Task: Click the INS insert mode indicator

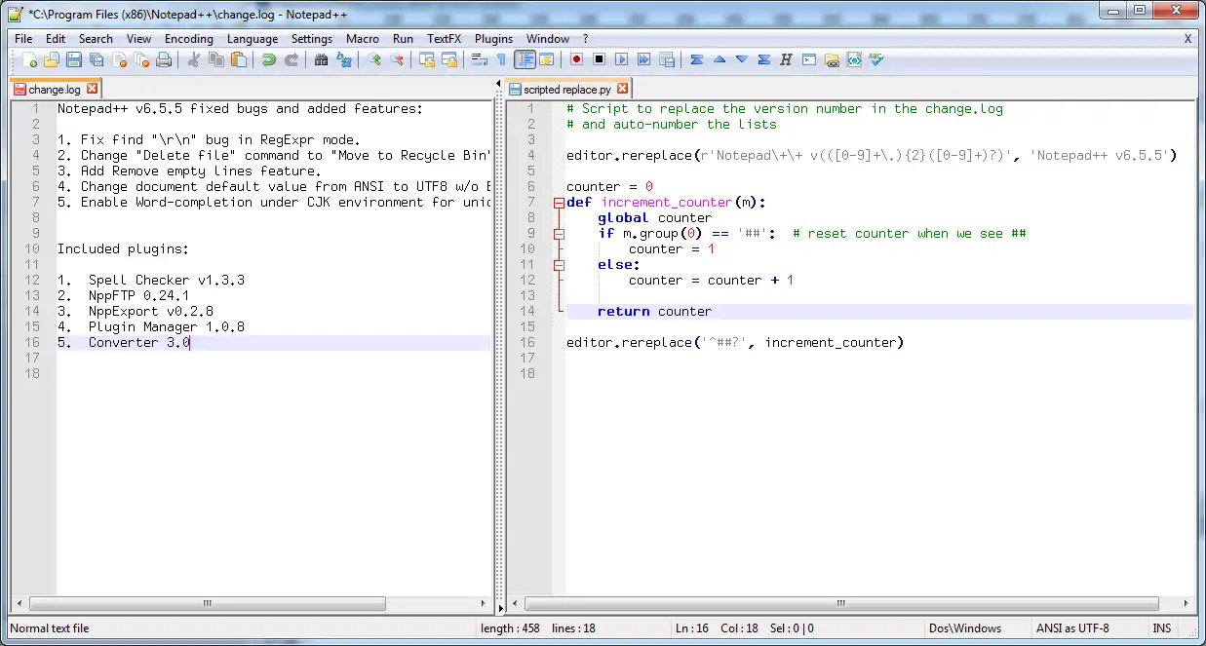Action: pos(1162,628)
